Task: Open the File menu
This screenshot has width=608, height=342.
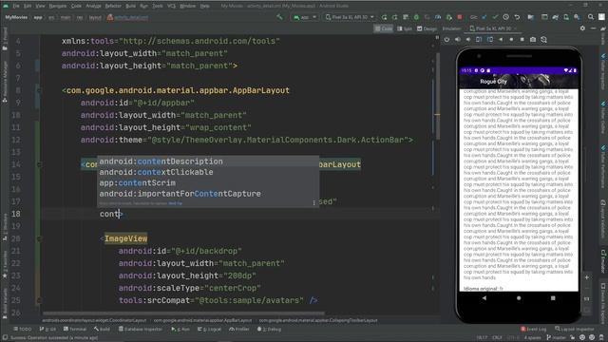Action: (x=16, y=6)
